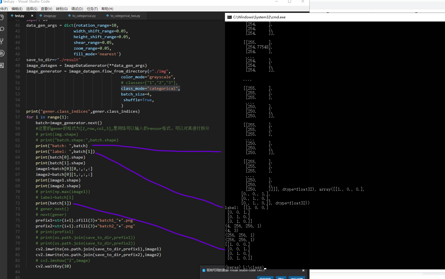Viewport: 445px width, 279px height.
Task: Click the leftmost blue notification button
Action: click(265, 278)
